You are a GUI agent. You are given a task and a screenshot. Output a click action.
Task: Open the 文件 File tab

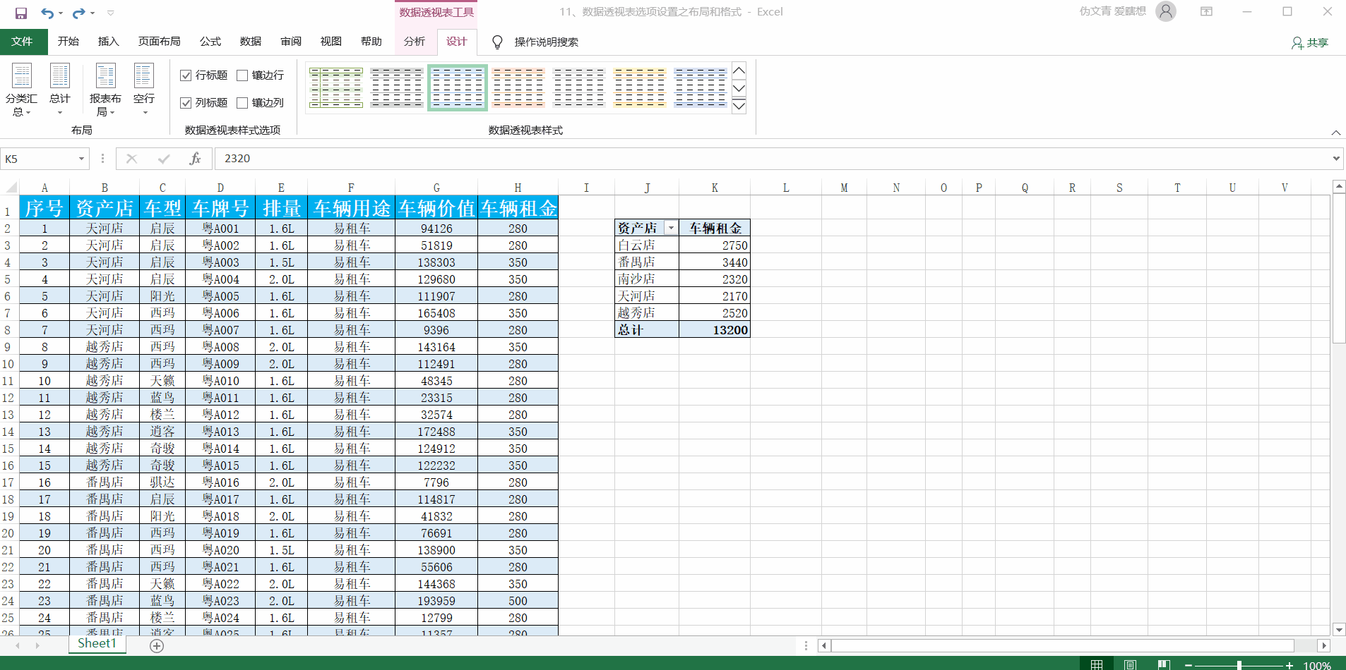(x=23, y=42)
